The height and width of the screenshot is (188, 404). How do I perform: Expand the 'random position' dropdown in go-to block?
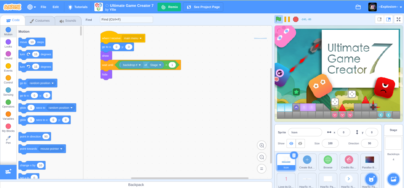point(42,84)
